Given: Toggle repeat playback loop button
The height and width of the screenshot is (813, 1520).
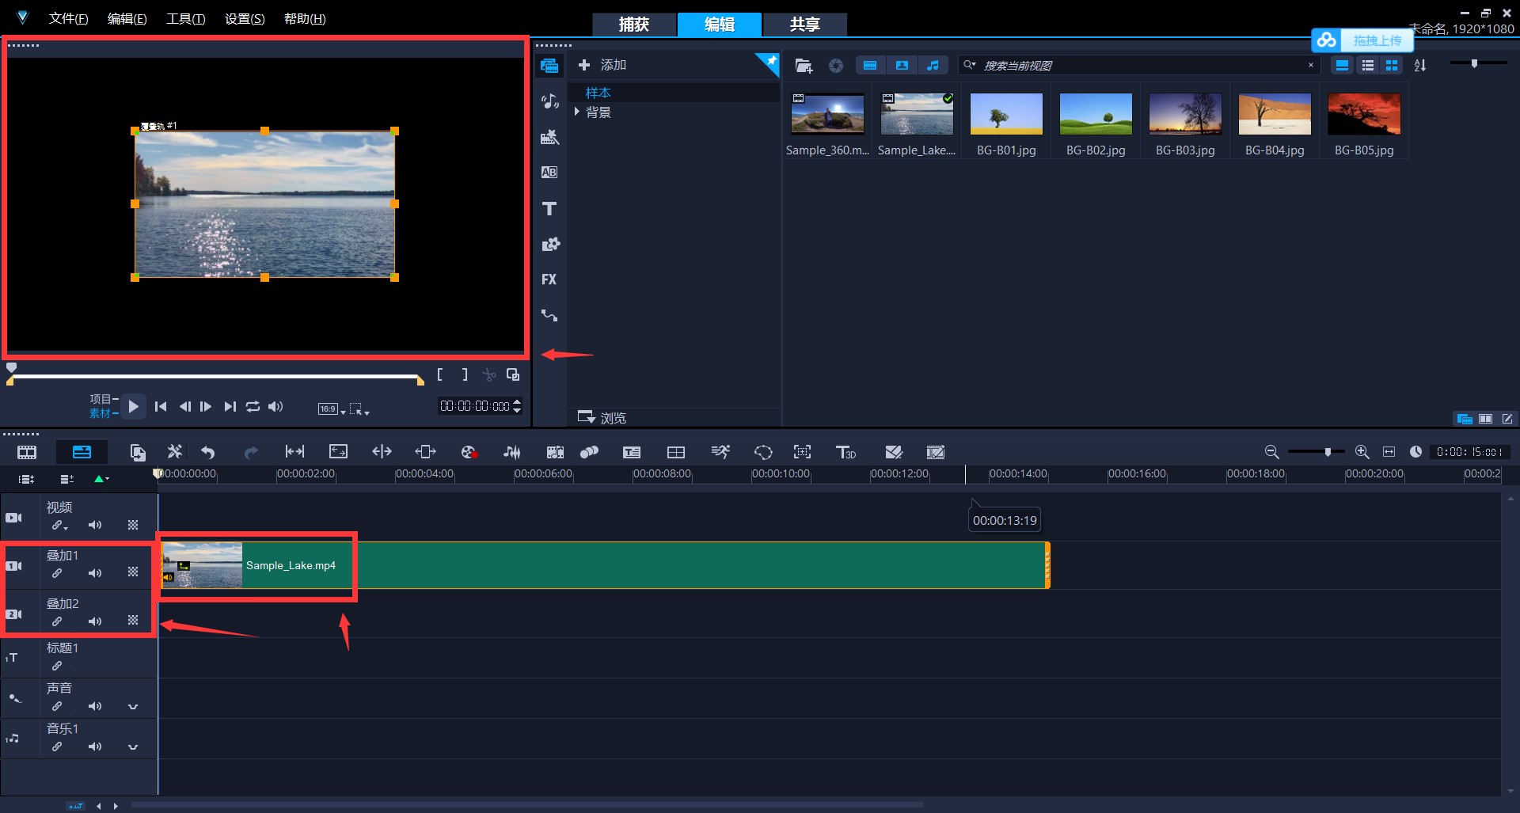Looking at the screenshot, I should pos(253,406).
